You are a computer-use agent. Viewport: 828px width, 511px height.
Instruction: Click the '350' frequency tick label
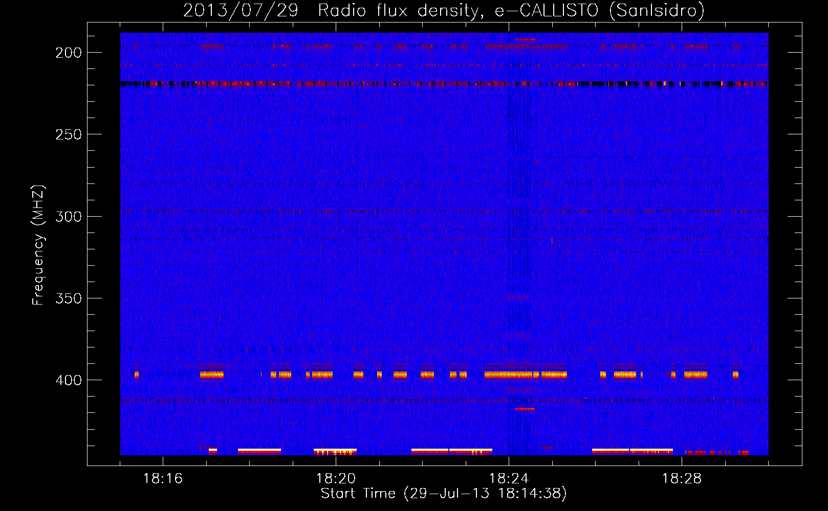click(x=69, y=298)
